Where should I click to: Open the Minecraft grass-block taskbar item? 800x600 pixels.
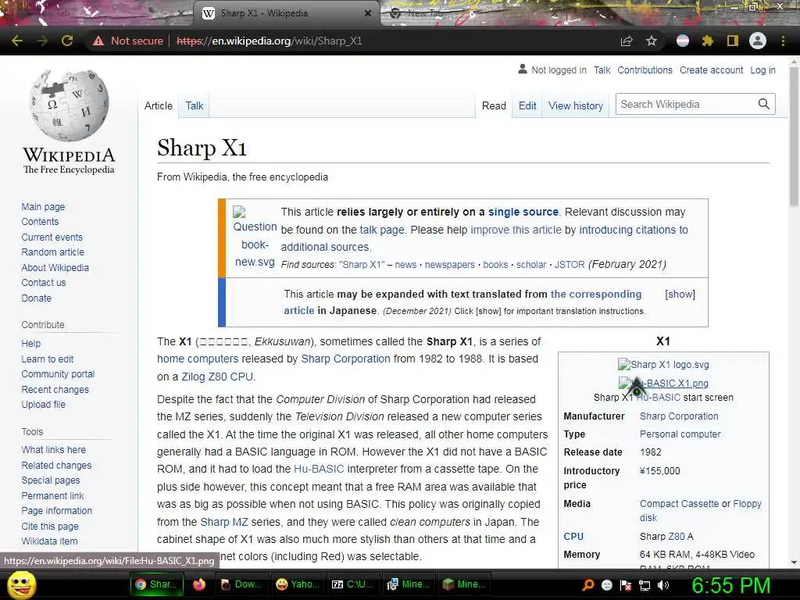pos(464,584)
